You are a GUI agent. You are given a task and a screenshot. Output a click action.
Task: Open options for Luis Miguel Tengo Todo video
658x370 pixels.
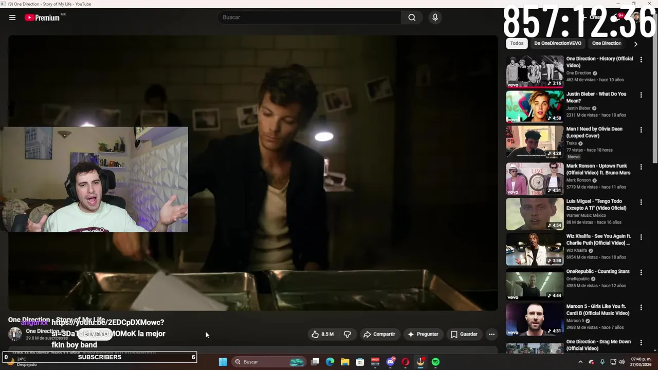(x=641, y=202)
